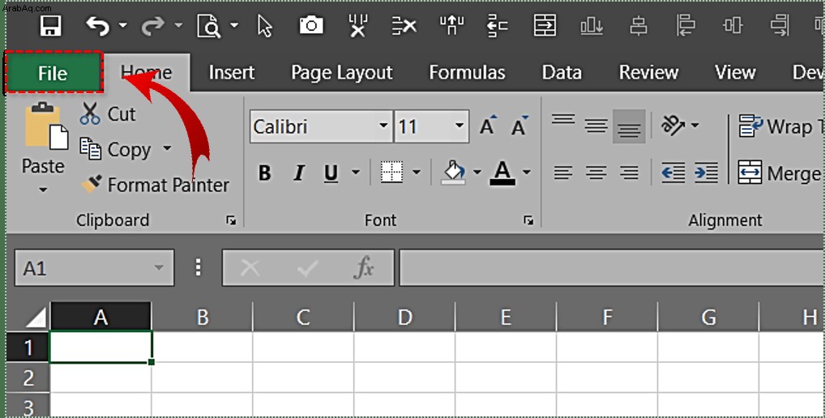Image resolution: width=825 pixels, height=418 pixels.
Task: Click the Increase Indent icon
Action: pyautogui.click(x=707, y=173)
